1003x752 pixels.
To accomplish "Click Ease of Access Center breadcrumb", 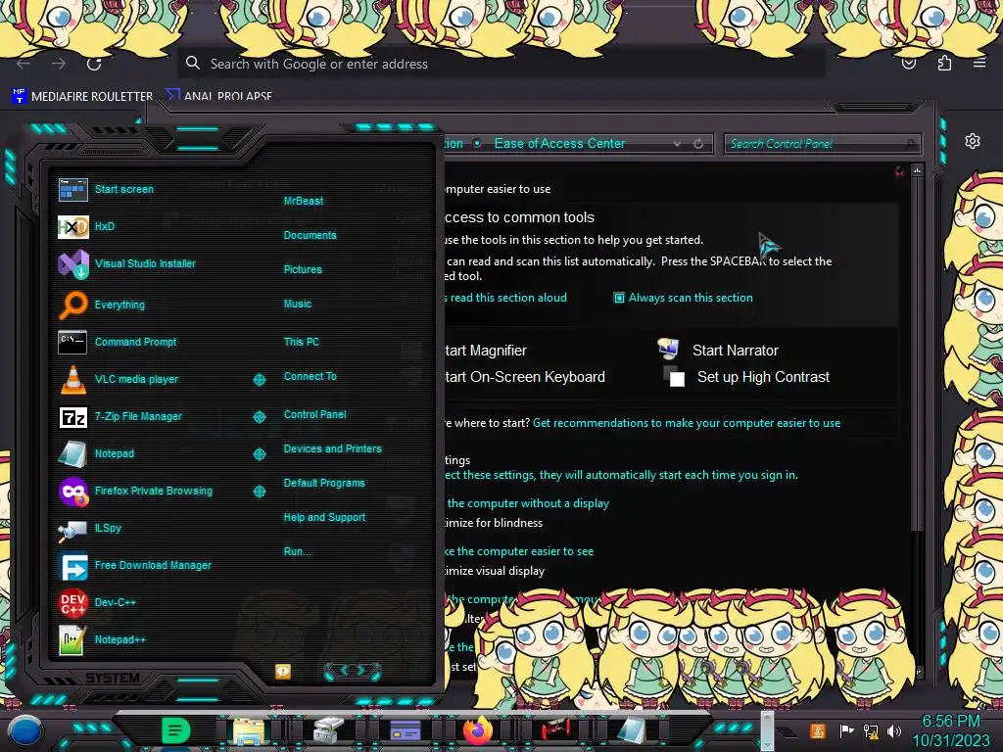I will tap(559, 144).
